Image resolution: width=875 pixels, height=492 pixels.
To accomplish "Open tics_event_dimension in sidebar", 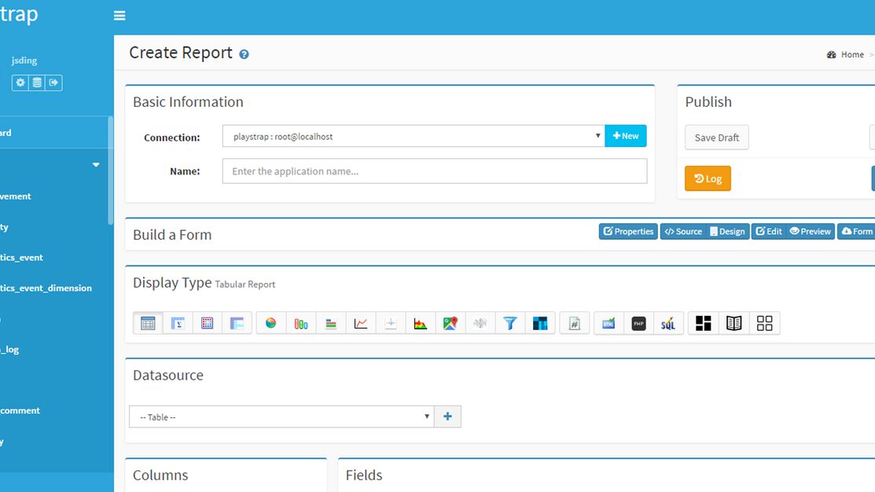I will click(x=46, y=288).
